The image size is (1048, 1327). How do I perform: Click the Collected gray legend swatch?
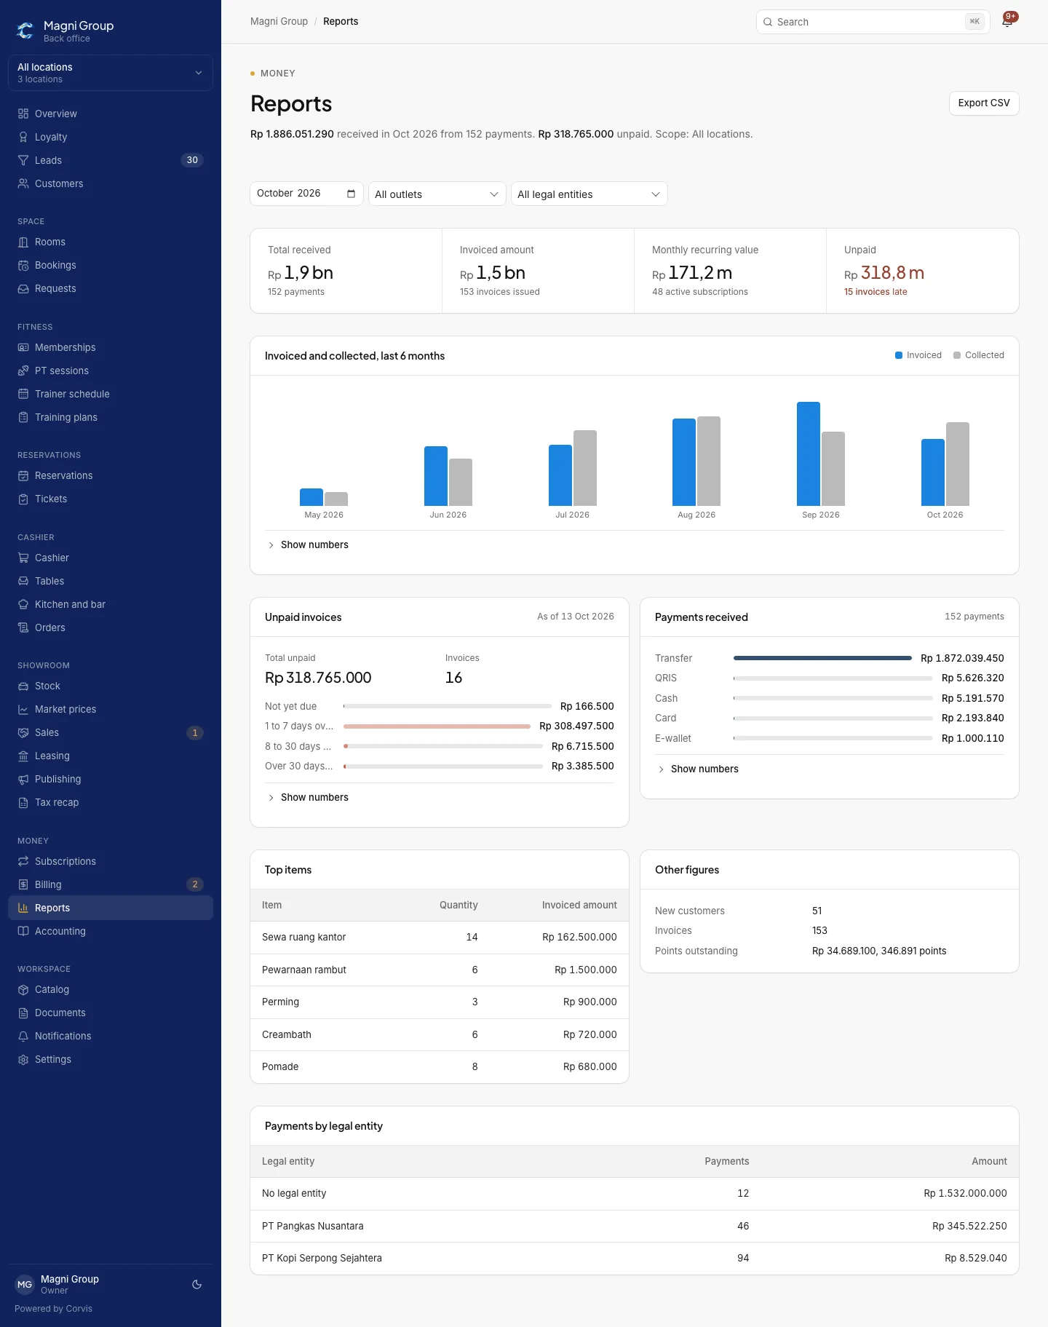957,355
